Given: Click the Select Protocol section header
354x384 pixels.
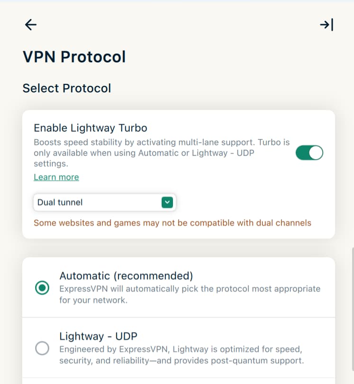Looking at the screenshot, I should pyautogui.click(x=66, y=88).
